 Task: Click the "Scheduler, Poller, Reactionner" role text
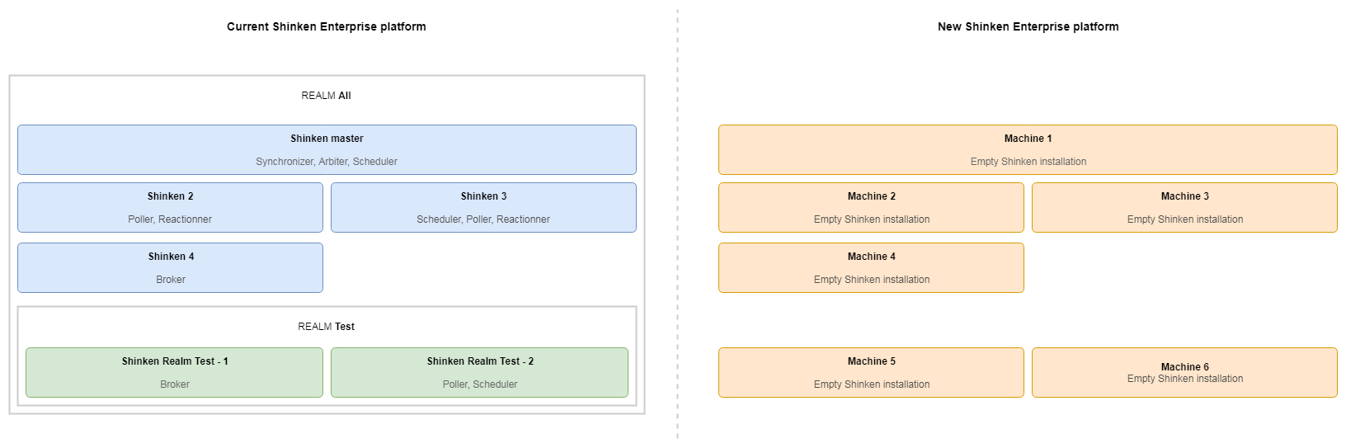(x=483, y=219)
